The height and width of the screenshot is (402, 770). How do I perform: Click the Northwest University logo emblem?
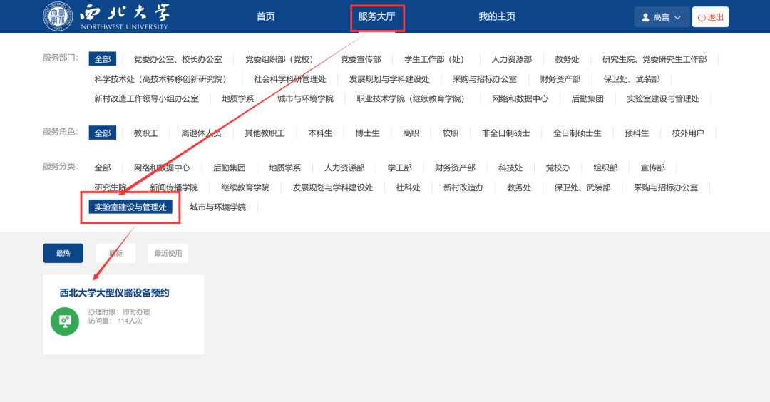(x=58, y=16)
